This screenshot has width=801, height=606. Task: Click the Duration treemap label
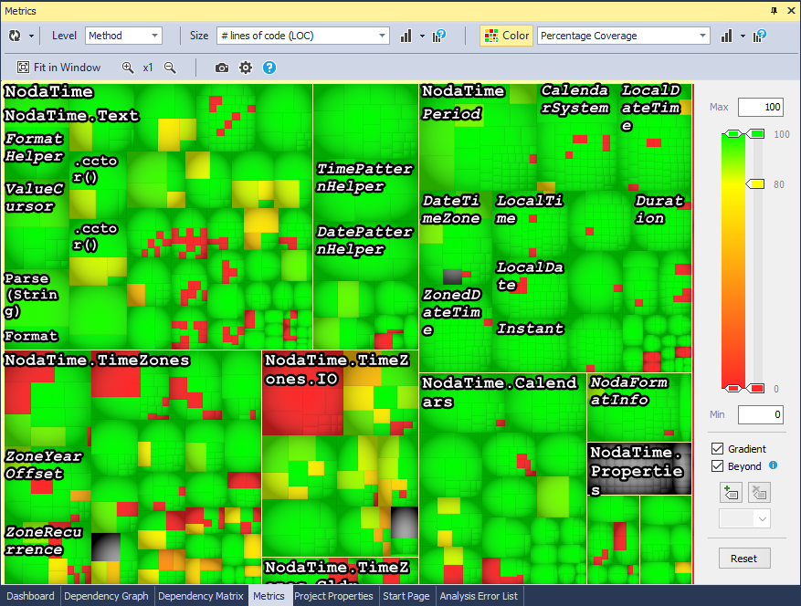659,209
